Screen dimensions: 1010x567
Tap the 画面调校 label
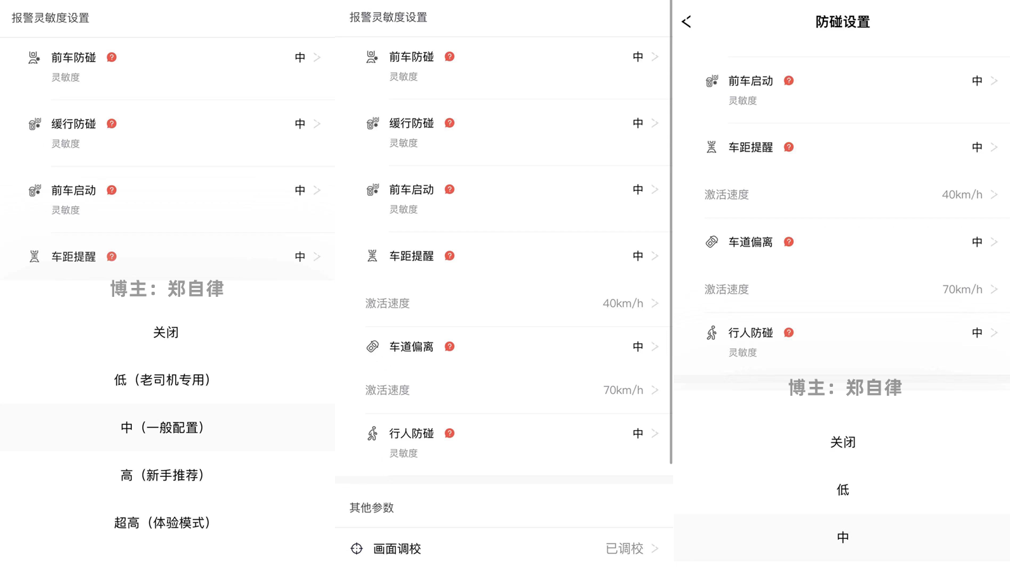tap(397, 549)
